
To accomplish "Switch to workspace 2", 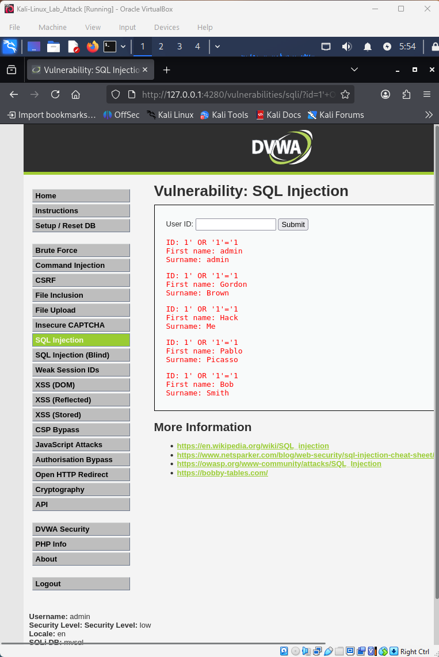I will click(x=161, y=47).
